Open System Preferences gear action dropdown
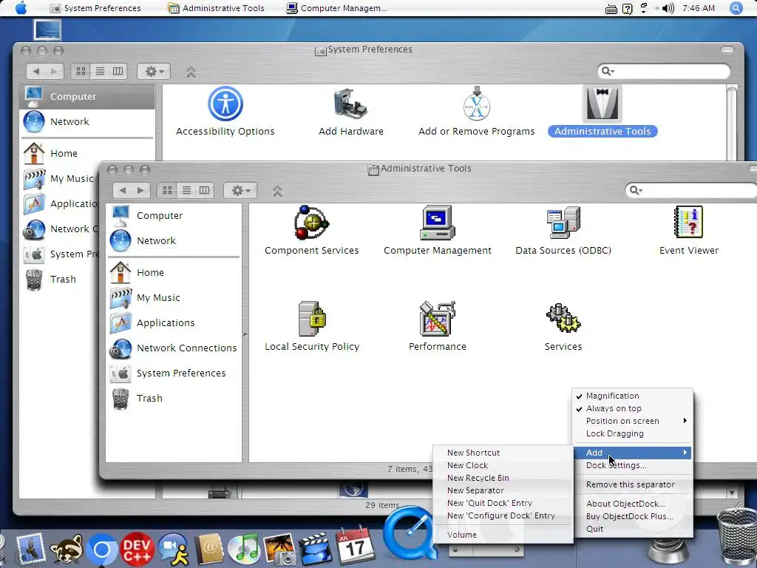 coord(154,72)
